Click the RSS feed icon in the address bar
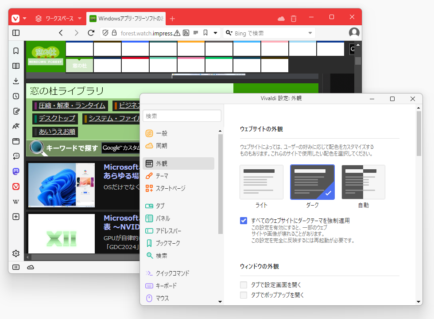 tap(186, 33)
